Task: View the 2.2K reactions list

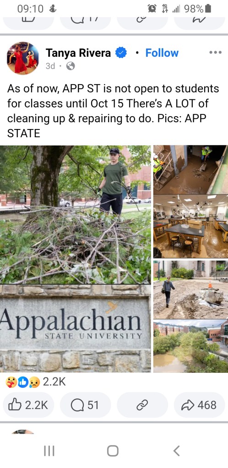Action: [35, 382]
